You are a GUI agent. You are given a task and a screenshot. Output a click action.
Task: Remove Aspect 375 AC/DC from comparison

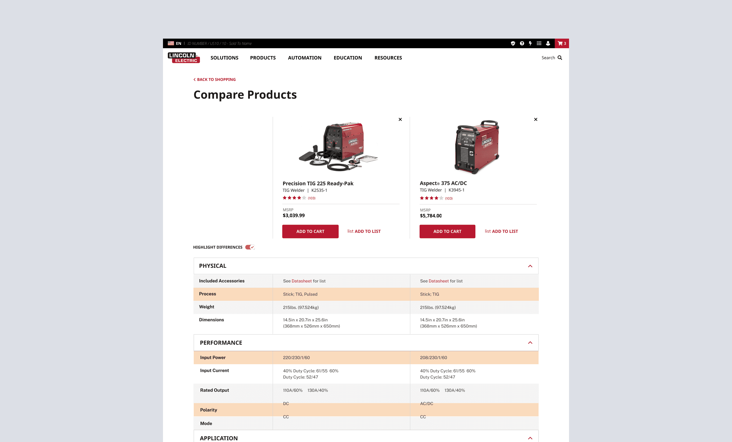[x=535, y=120]
